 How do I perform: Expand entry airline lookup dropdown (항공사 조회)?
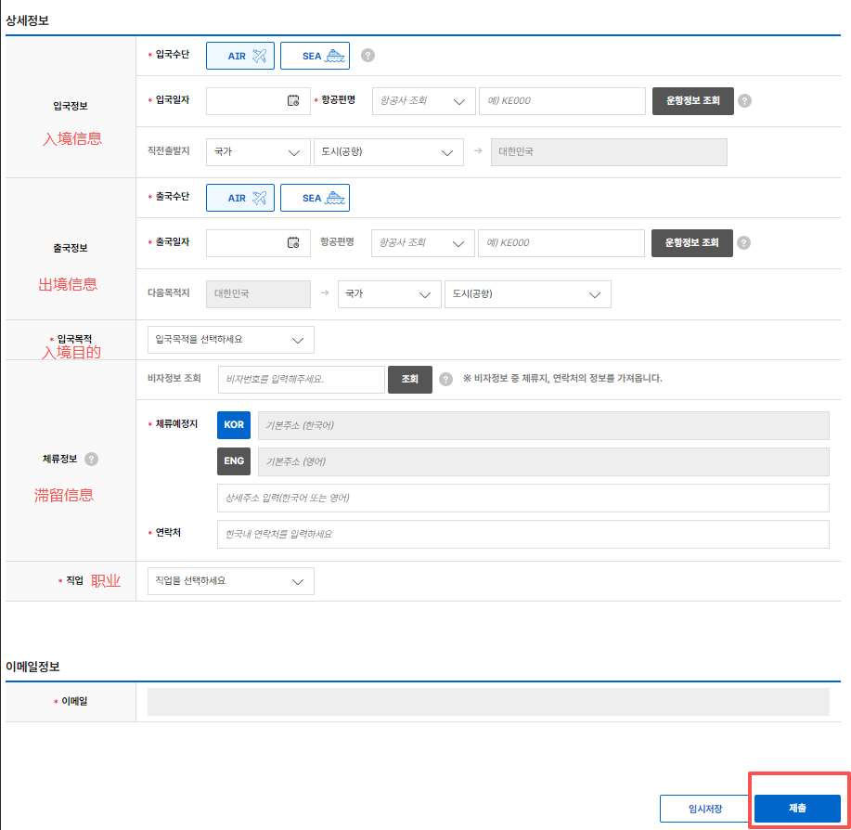click(423, 101)
